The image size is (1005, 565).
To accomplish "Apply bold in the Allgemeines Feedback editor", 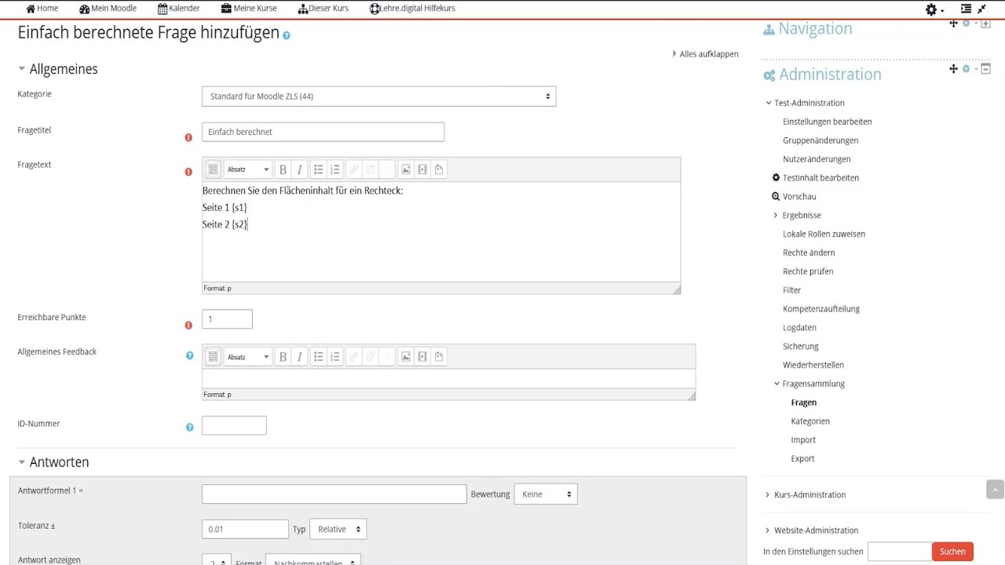I will [283, 357].
